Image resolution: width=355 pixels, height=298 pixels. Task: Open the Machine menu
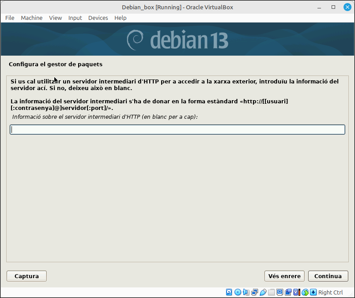tap(32, 18)
